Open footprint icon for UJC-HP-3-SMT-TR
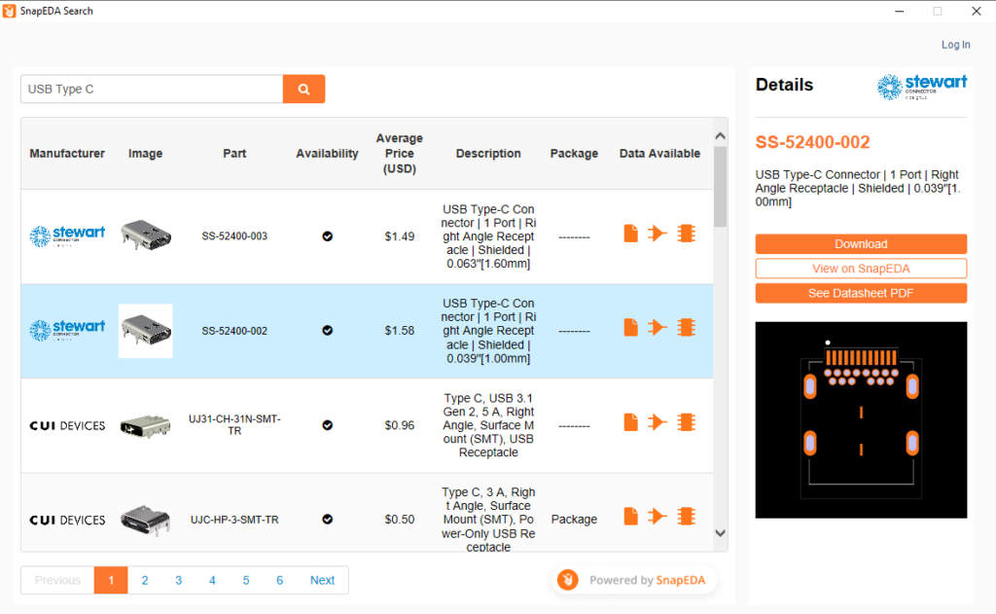This screenshot has height=614, width=996. tap(686, 516)
